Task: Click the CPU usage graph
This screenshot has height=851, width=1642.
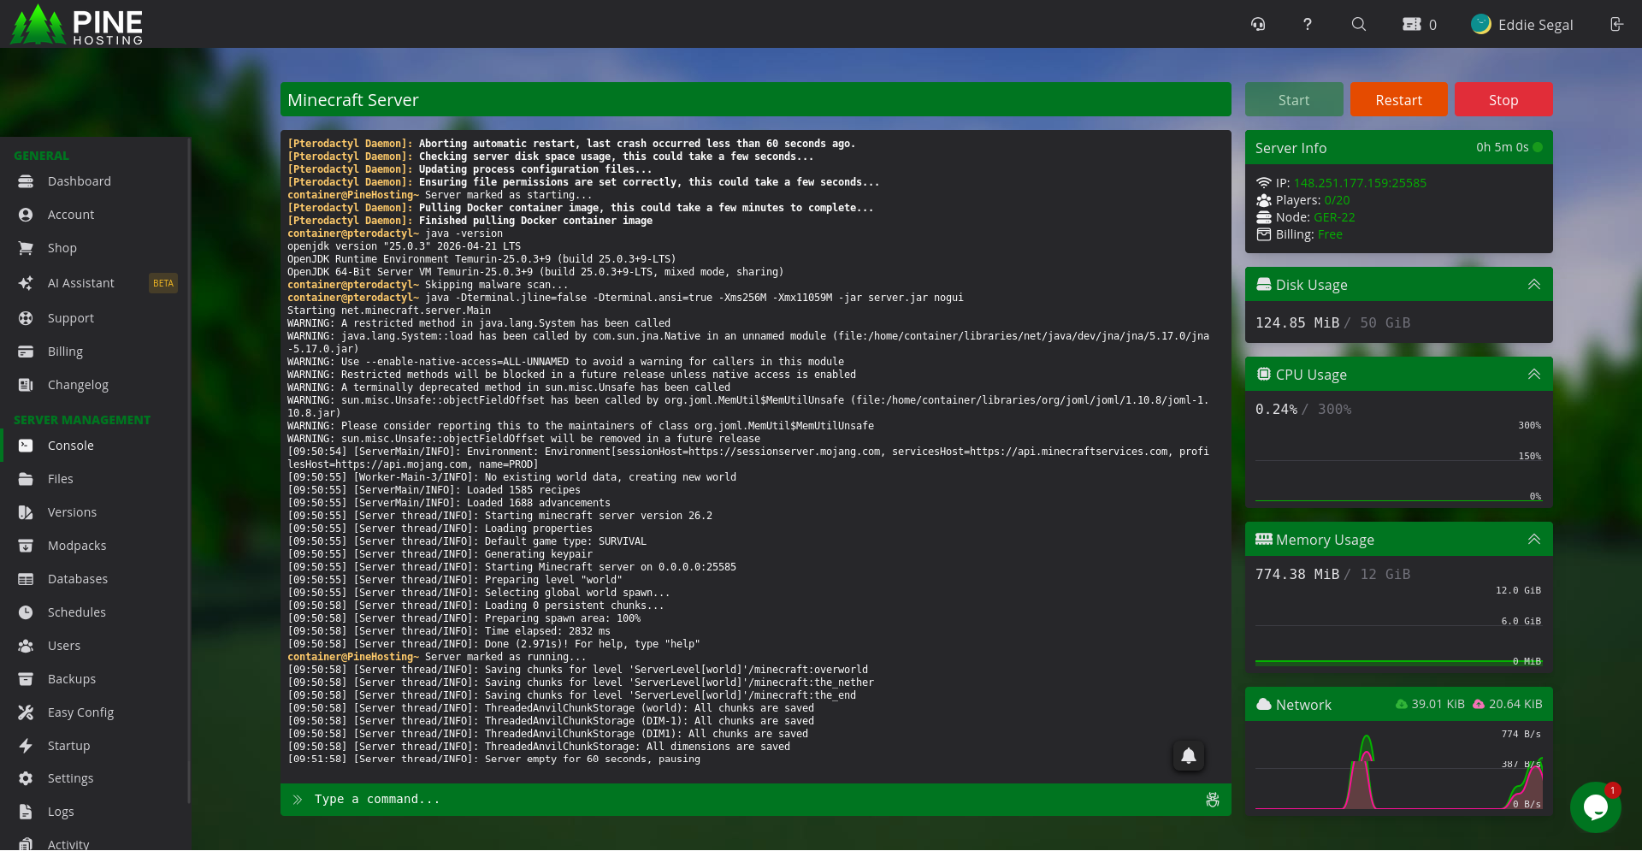Action: [1398, 462]
